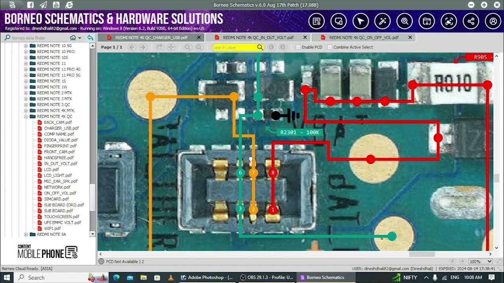Screen dimensions: 504x283
Task: Click the rotate page icon in viewer toolbar
Action: (x=159, y=47)
